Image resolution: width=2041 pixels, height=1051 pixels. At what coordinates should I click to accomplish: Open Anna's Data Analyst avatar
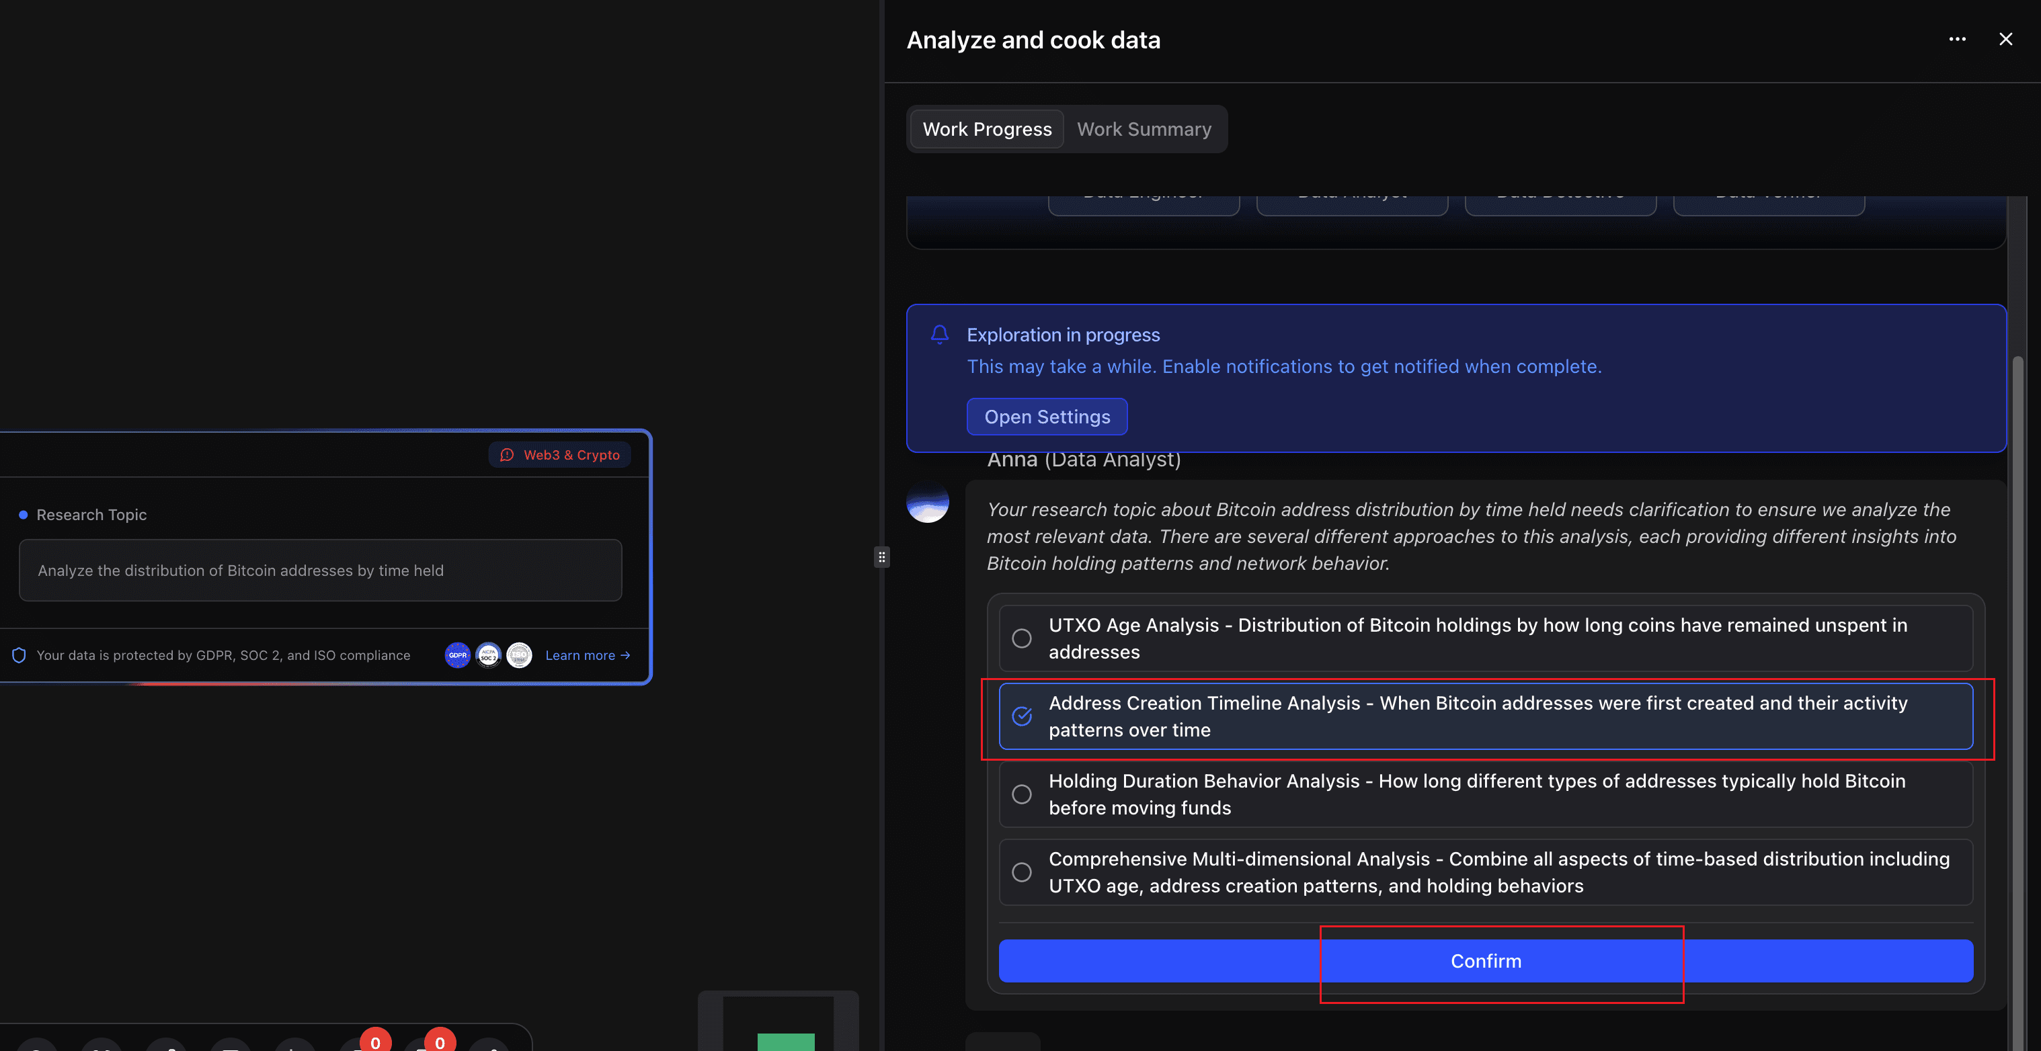click(928, 502)
